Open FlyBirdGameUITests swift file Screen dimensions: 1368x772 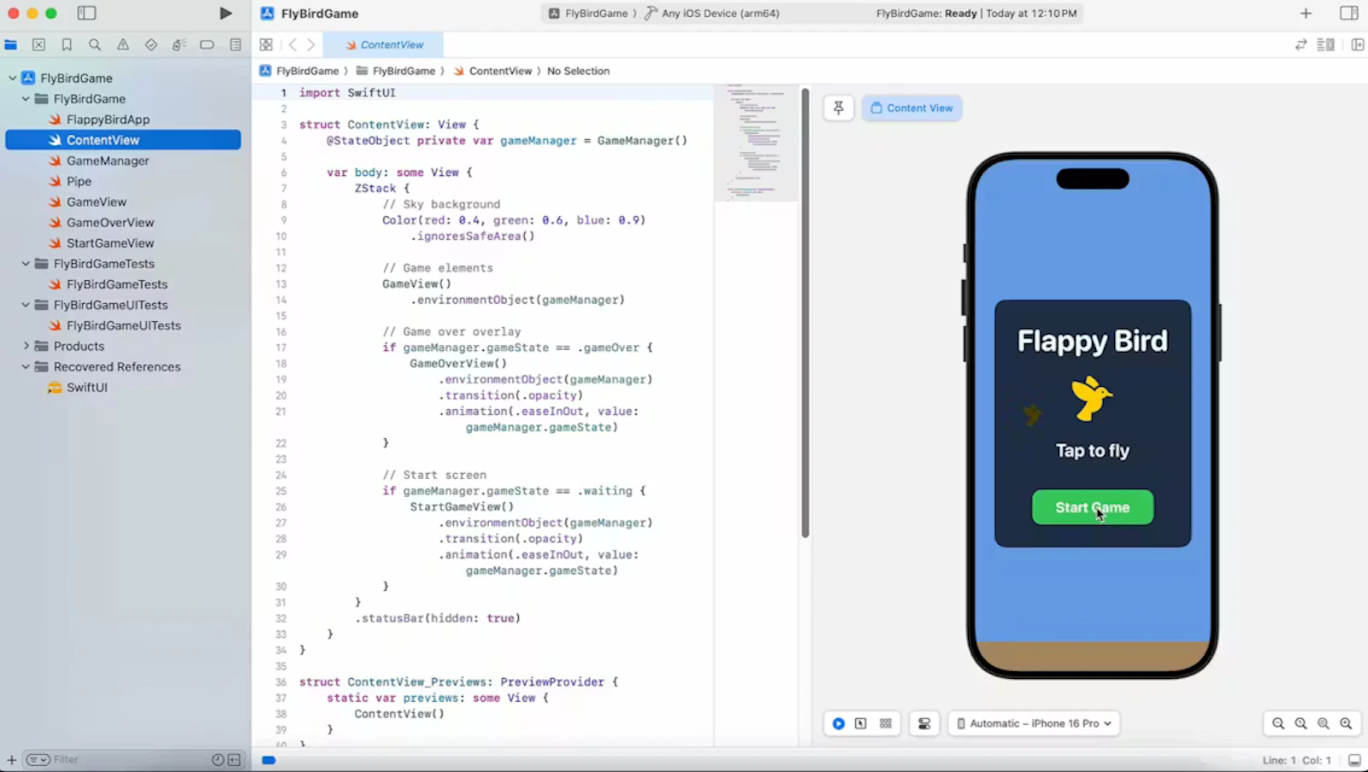(x=124, y=325)
